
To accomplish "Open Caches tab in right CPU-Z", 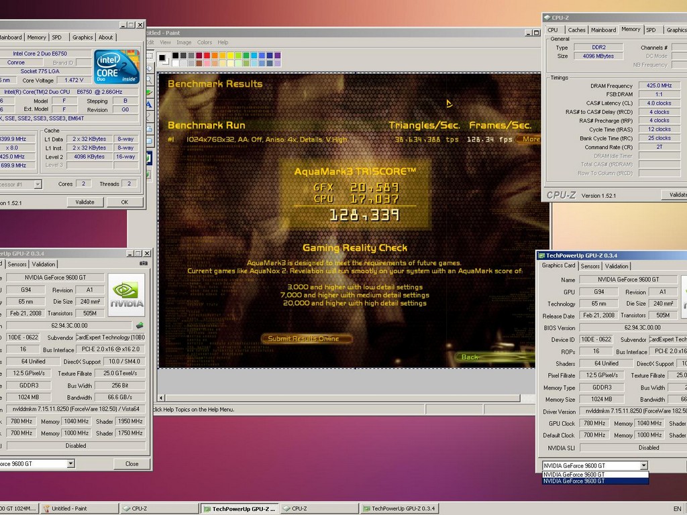I will (x=576, y=30).
